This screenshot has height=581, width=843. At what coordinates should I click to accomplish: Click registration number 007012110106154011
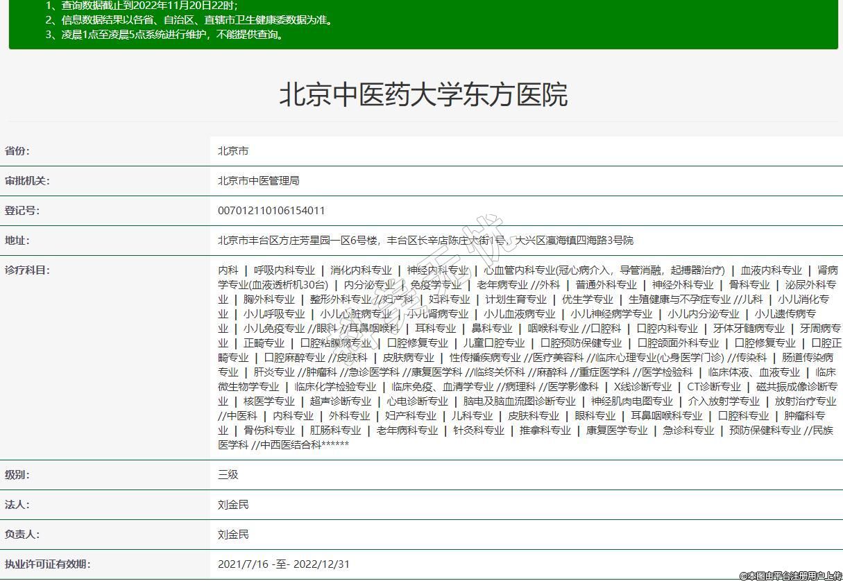tap(271, 211)
